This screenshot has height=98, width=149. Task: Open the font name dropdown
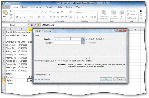[32, 12]
